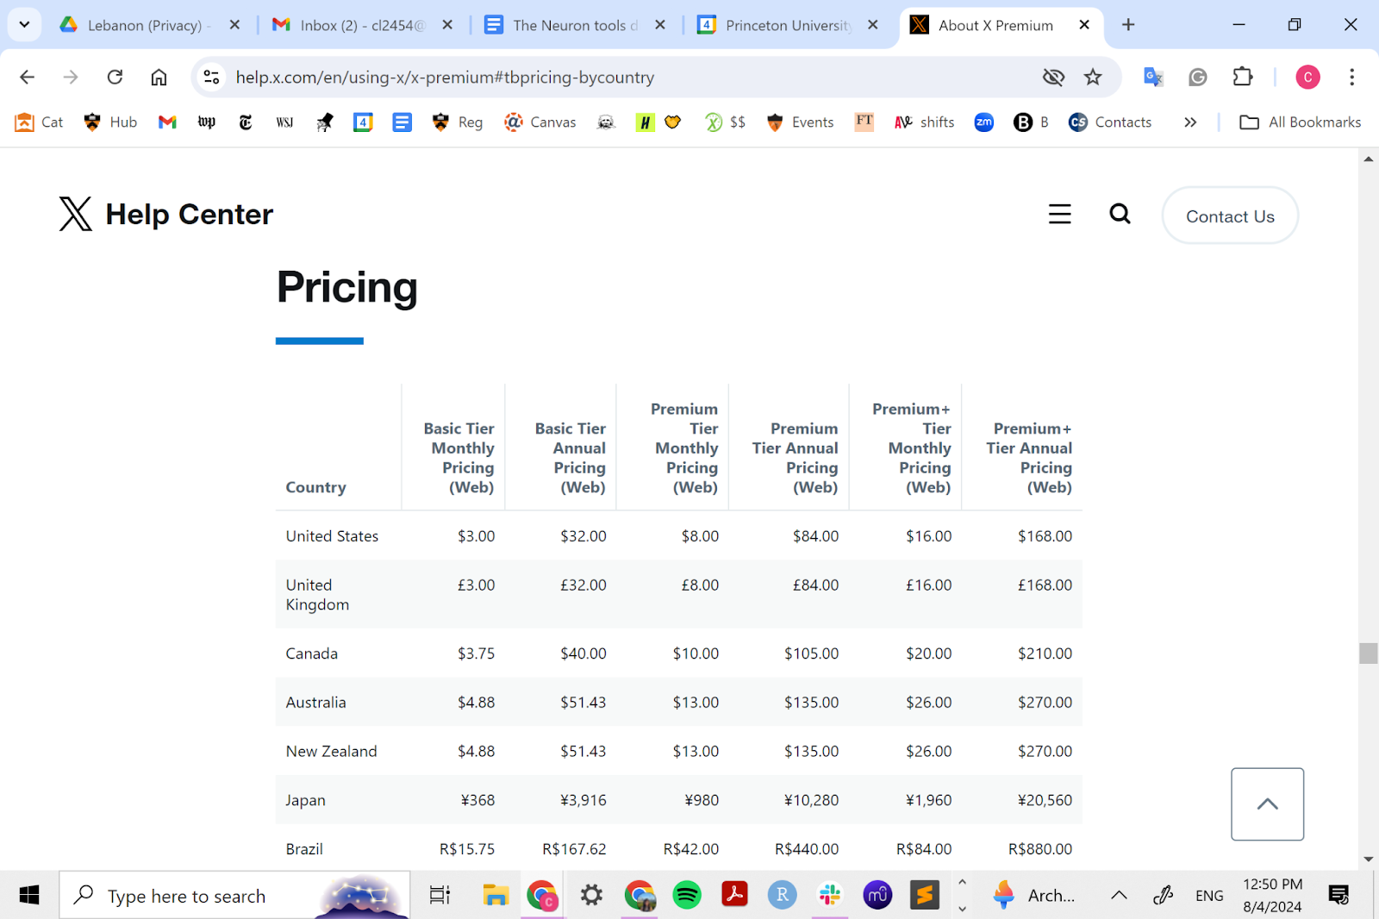The width and height of the screenshot is (1379, 919).
Task: Open the Chrome profile avatar
Action: point(1307,77)
